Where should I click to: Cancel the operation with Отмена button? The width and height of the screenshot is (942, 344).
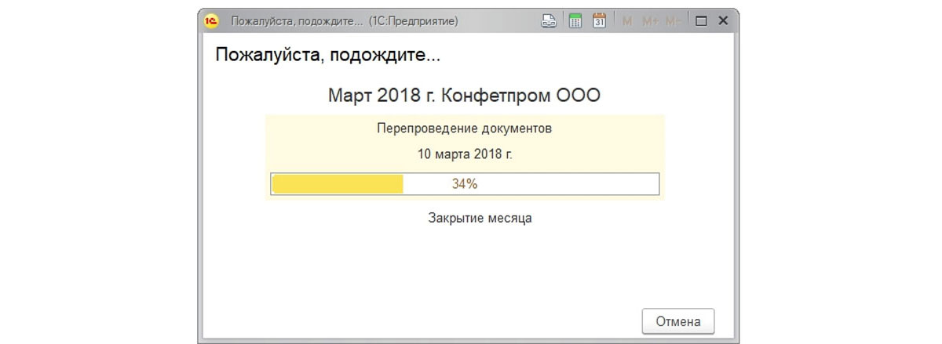[678, 321]
